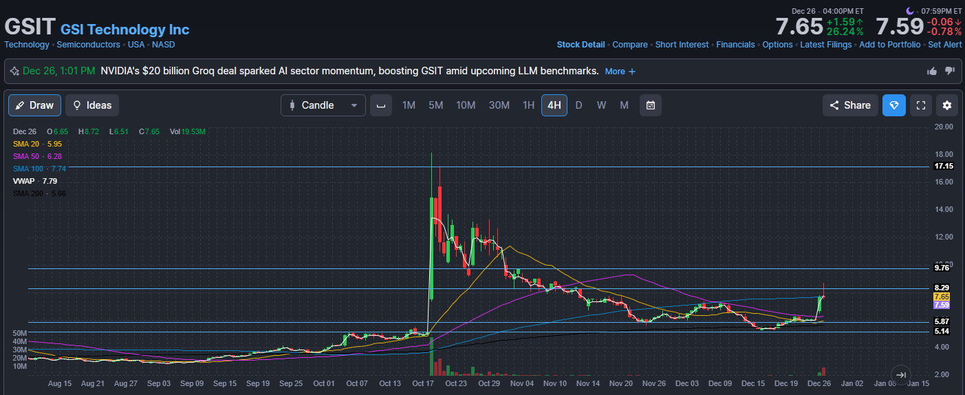This screenshot has height=395, width=965.
Task: Switch to the W weekly timeframe
Action: [x=601, y=105]
